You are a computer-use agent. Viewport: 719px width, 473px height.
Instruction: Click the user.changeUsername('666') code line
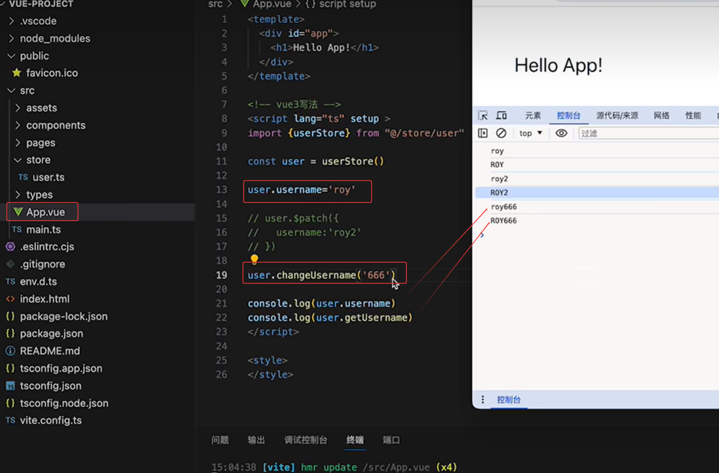pyautogui.click(x=322, y=276)
